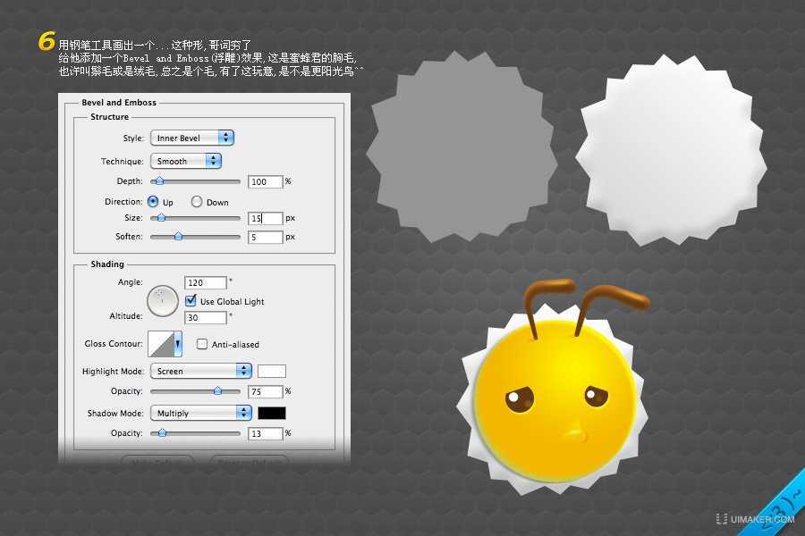Viewport: 805px width, 536px height.
Task: Click the white highlight color swatch
Action: point(271,370)
